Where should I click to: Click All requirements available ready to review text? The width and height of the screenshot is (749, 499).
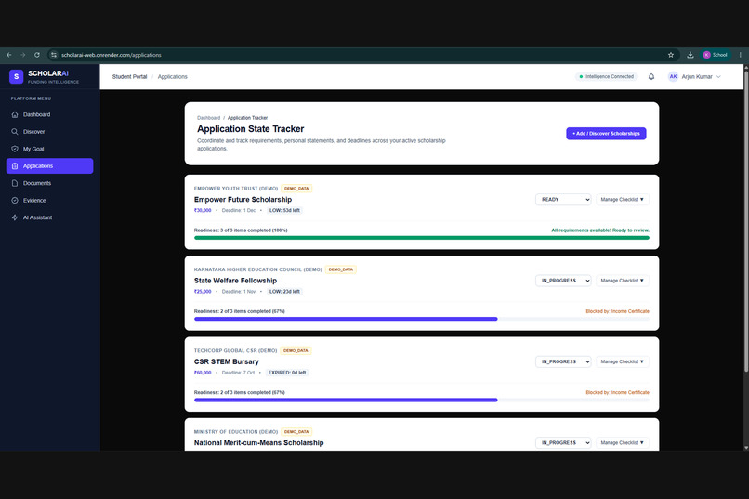coord(600,230)
